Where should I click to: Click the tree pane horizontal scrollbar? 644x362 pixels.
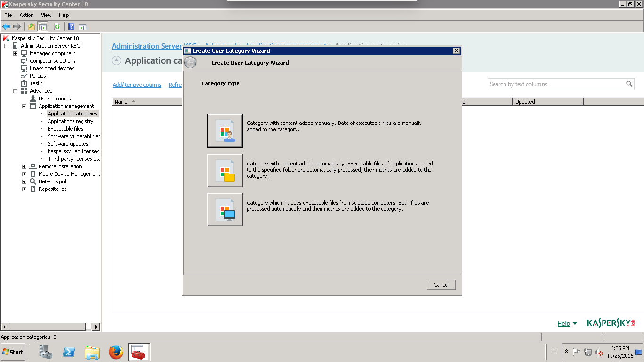click(x=50, y=327)
